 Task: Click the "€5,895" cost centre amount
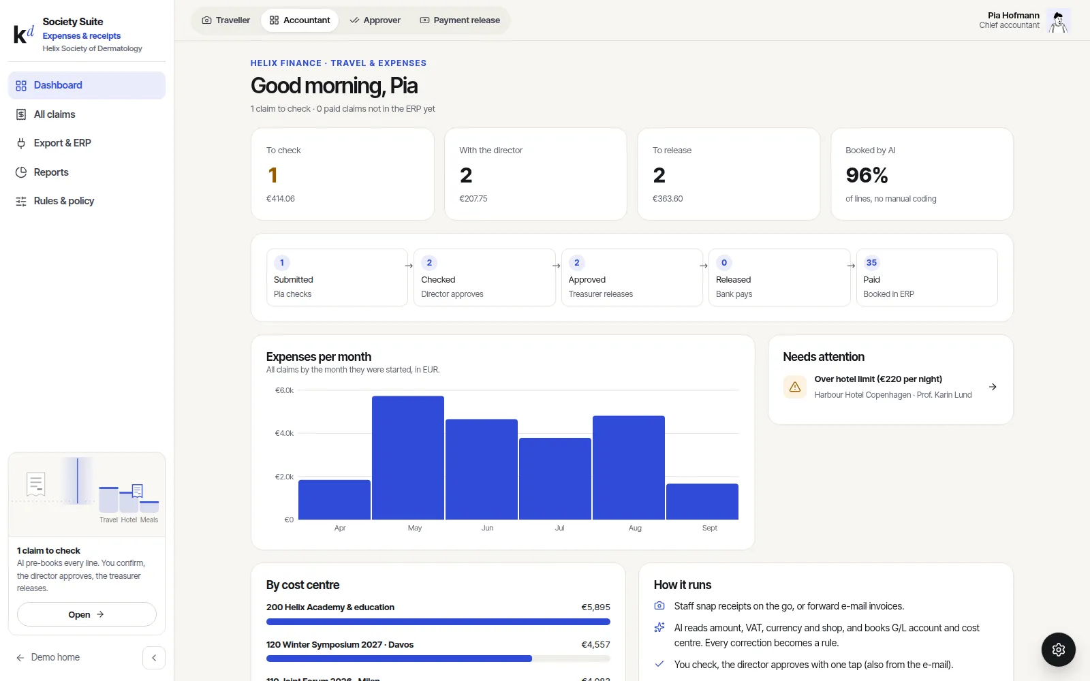pos(595,607)
